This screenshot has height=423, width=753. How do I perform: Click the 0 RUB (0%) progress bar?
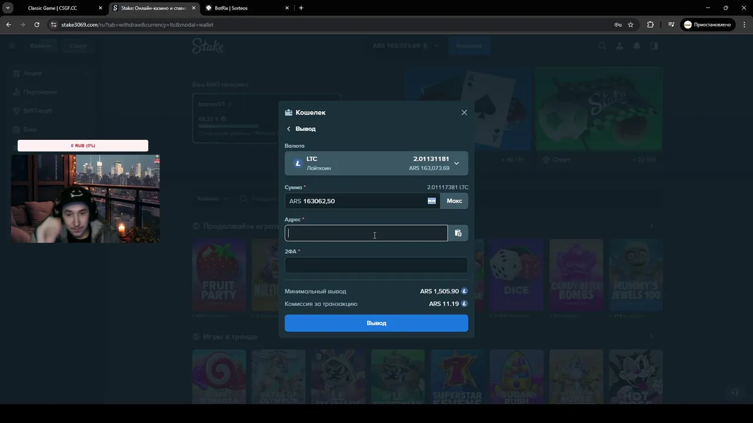pyautogui.click(x=83, y=146)
